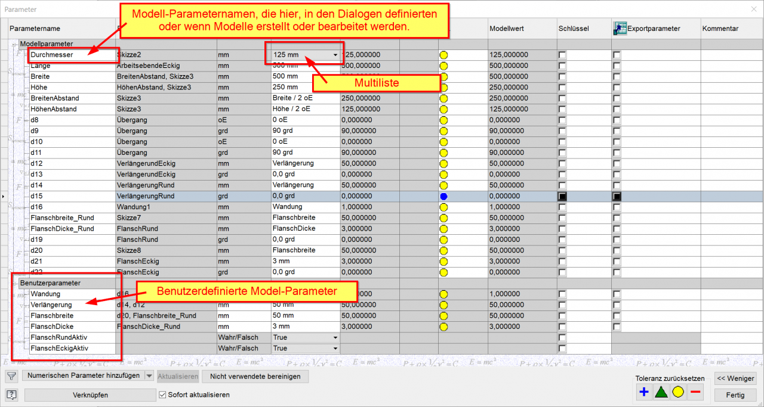Click the VerlängerungRund cell in d14 row
Screen dimensions: 764x407
click(x=166, y=185)
